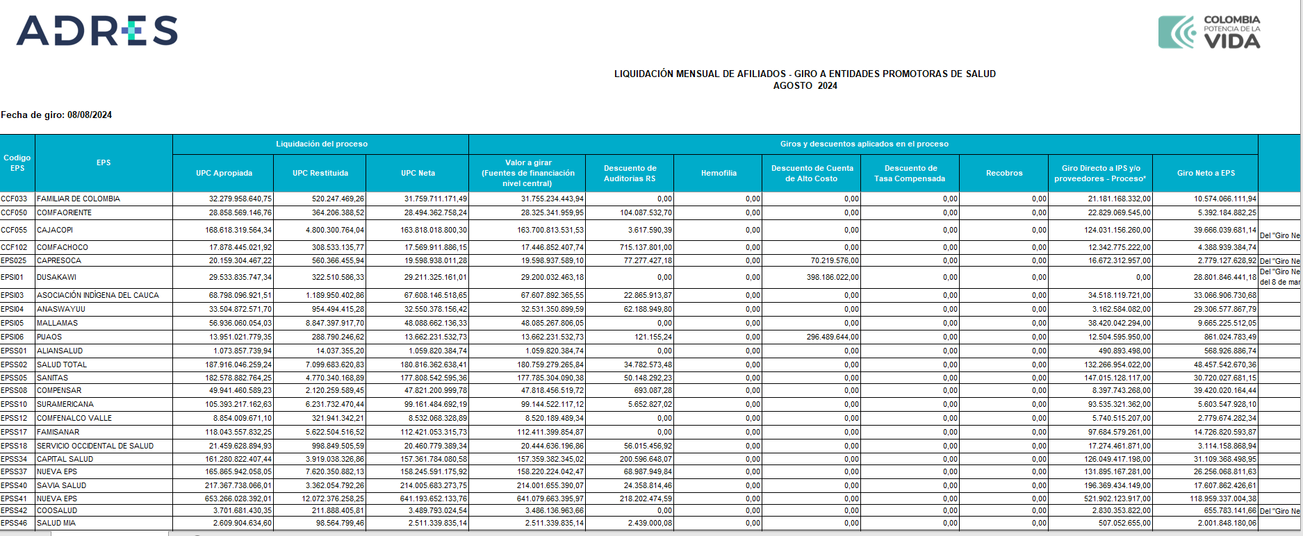The width and height of the screenshot is (1303, 536).
Task: Select the 'AGOSTO 2024' subtitle
Action: click(805, 86)
